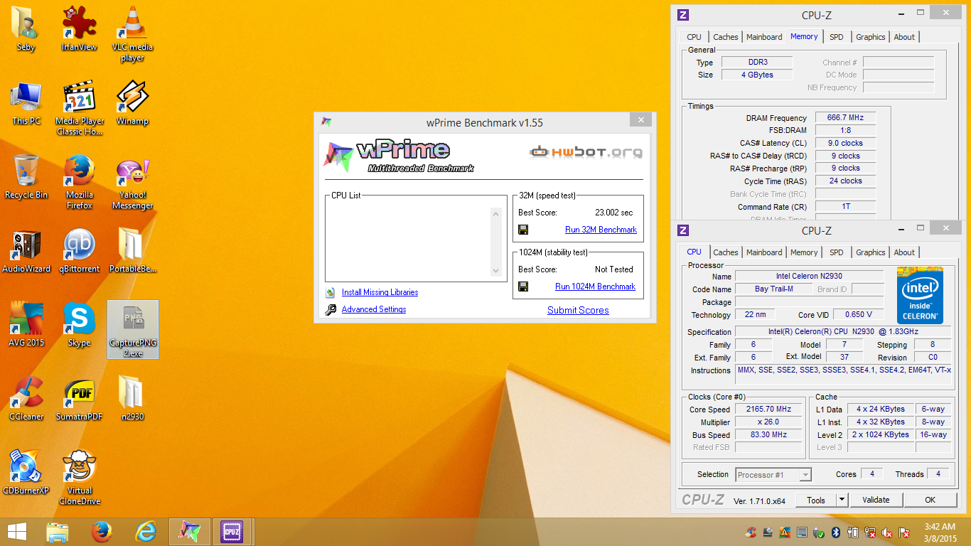This screenshot has width=971, height=546.
Task: Click save icon beside Run 32M Benchmark
Action: point(523,230)
